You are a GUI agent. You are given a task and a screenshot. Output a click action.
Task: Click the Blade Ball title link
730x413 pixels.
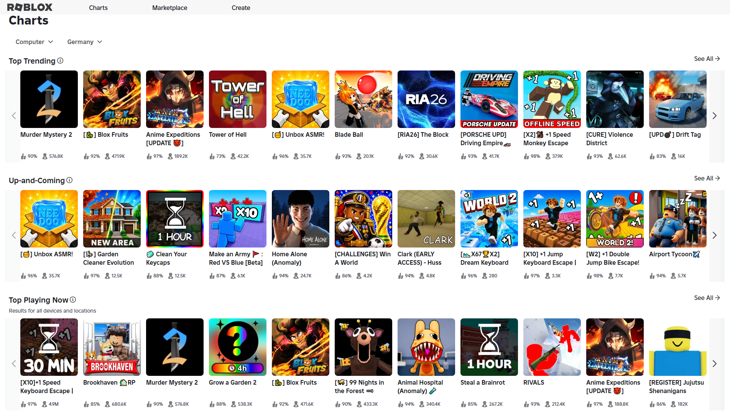coord(349,134)
